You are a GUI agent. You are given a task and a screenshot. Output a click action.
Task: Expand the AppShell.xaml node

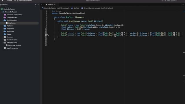click(3, 40)
